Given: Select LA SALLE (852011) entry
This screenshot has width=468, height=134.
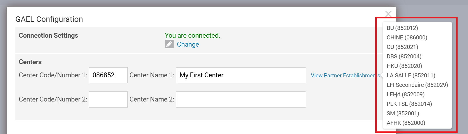Looking at the screenshot, I should [411, 75].
